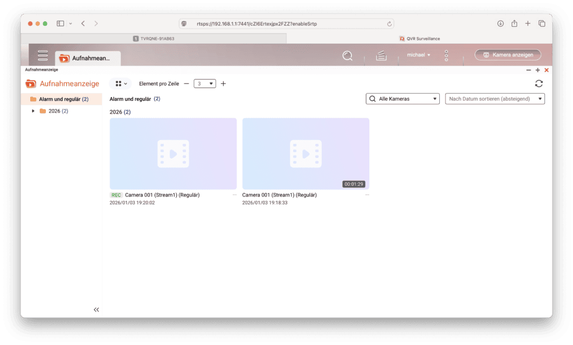Open options for the REC recording
573x345 pixels.
point(234,195)
